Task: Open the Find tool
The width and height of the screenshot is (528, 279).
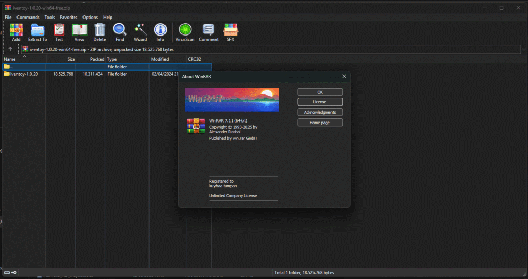Action: coord(120,32)
